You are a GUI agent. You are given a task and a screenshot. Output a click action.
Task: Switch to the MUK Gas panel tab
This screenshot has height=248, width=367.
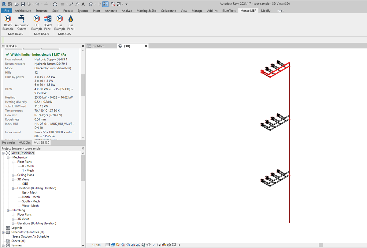tap(24, 143)
